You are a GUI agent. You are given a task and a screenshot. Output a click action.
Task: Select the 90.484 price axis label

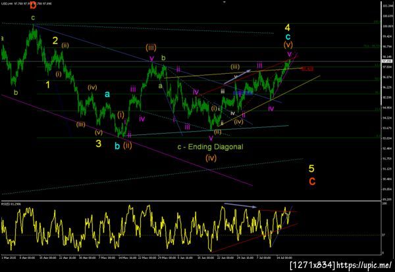coord(386,179)
